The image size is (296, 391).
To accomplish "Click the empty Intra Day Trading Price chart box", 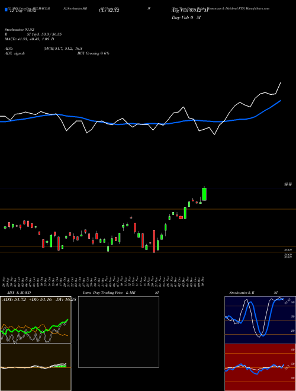I will [x=118, y=332].
